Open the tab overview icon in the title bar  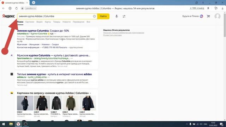click(x=196, y=2)
